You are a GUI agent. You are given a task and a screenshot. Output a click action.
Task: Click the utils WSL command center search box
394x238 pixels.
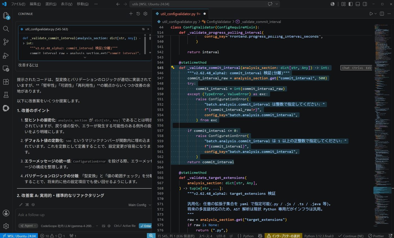point(198,4)
